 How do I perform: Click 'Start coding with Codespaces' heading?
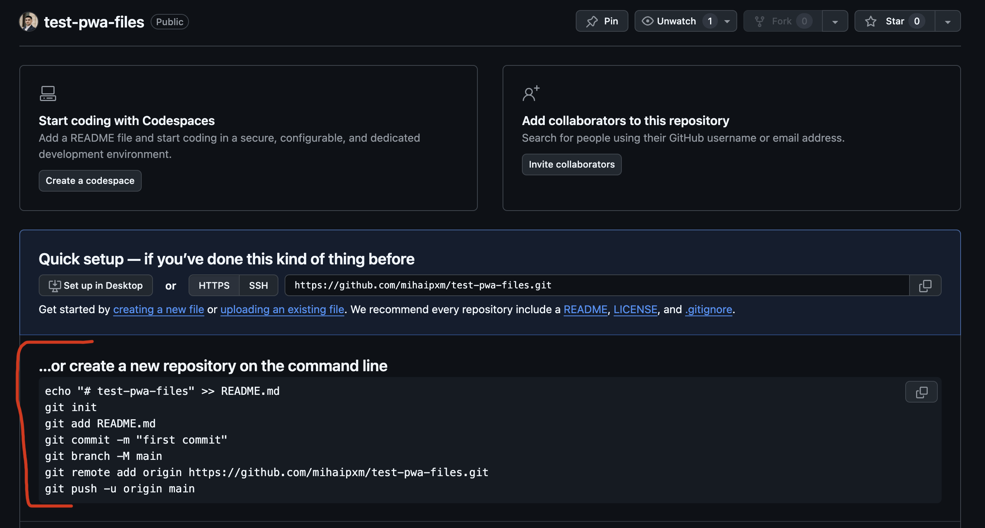127,120
